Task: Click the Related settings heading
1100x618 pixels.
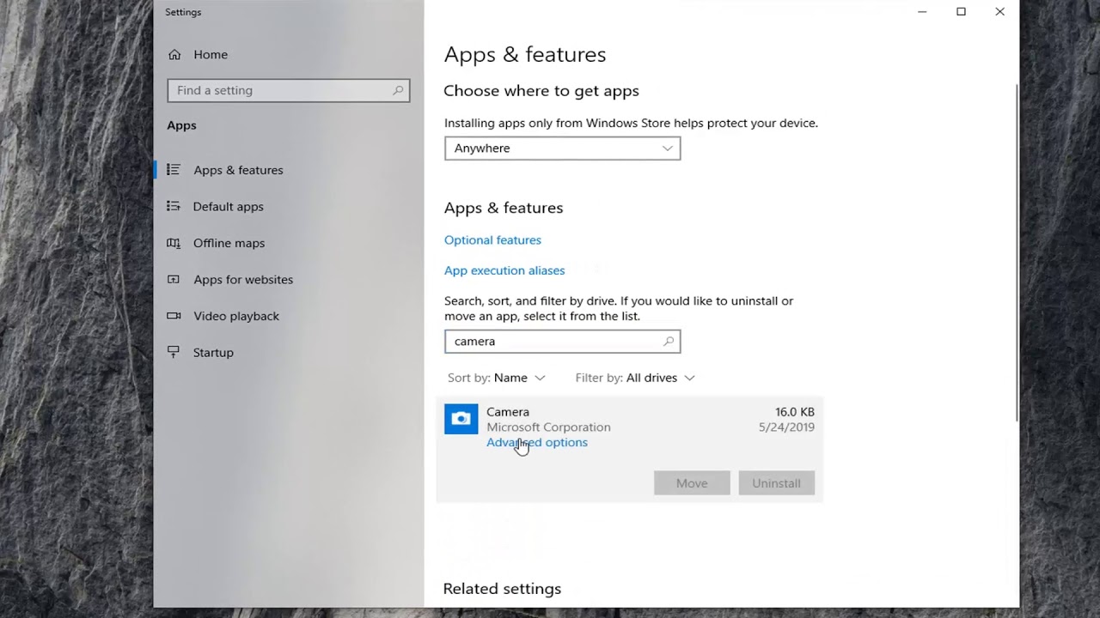Action: click(502, 589)
